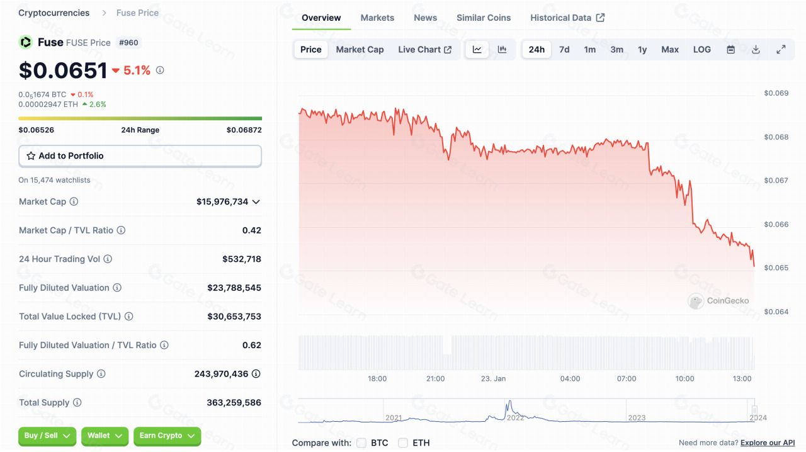Expand chart to fullscreen icon
This screenshot has width=806, height=452.
point(781,50)
